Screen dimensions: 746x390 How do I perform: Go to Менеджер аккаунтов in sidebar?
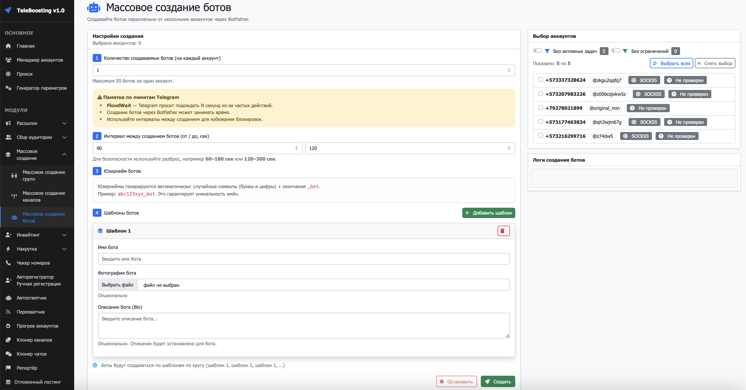click(40, 60)
